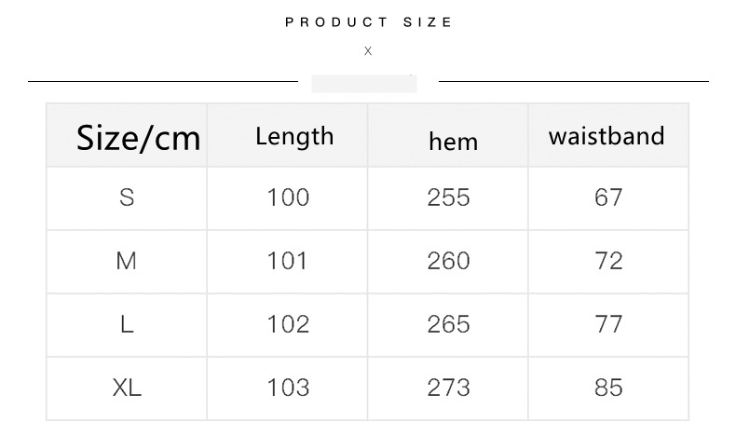Click the length value 101

(x=288, y=261)
